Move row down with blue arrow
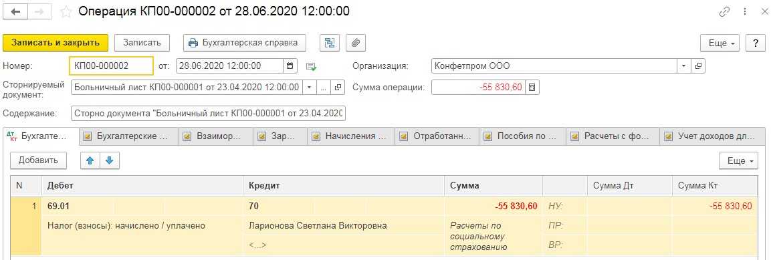The image size is (771, 260). click(109, 160)
